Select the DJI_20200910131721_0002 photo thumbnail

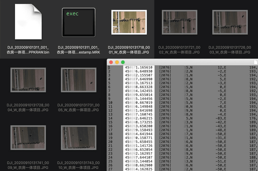pos(179,22)
